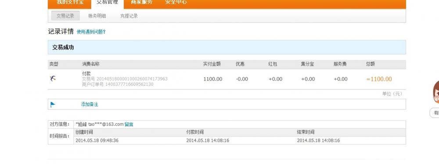439x164 pixels.
Task: Click the payment type icon in the record row
Action: pos(53,79)
